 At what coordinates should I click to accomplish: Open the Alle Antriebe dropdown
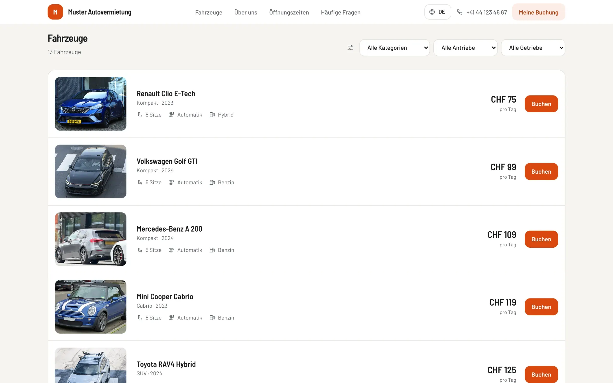point(465,48)
